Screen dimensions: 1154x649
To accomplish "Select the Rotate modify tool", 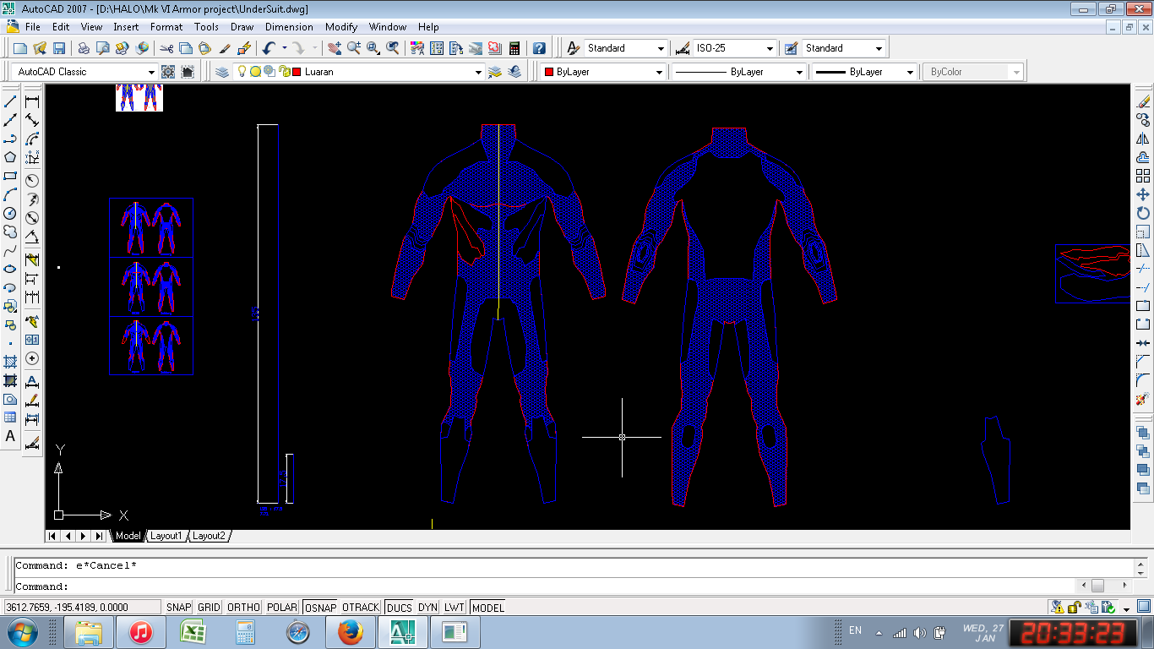I will [x=1143, y=213].
